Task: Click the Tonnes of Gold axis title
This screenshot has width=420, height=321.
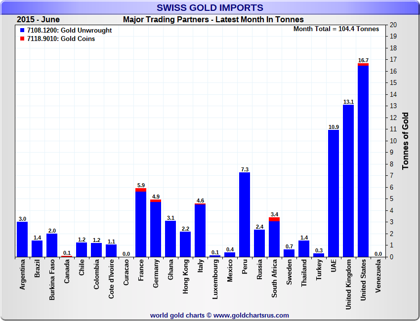Action: (405, 141)
